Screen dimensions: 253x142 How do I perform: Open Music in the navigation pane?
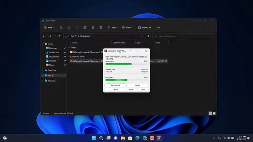click(52, 65)
